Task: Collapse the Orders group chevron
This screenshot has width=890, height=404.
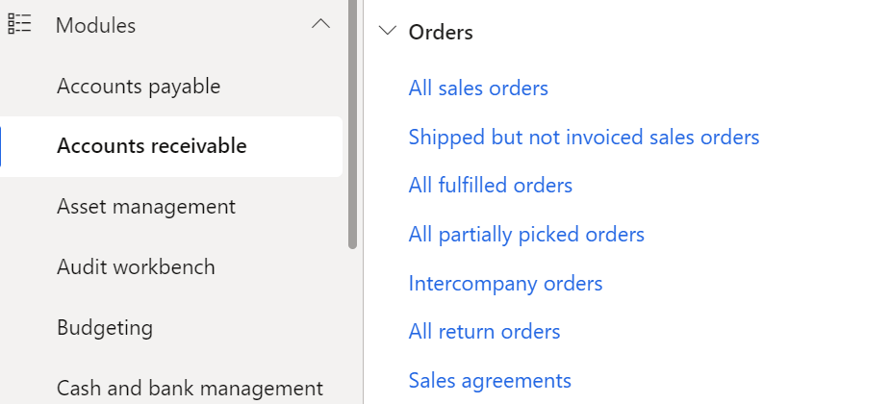Action: point(387,31)
